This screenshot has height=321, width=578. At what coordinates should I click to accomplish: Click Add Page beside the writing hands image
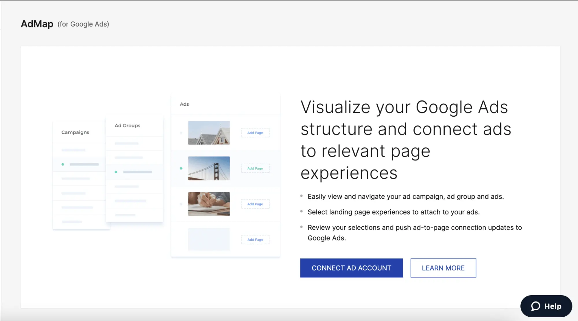pyautogui.click(x=255, y=204)
